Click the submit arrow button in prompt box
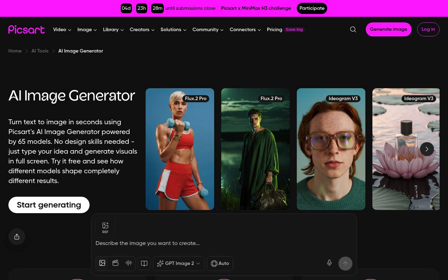 tap(345, 264)
